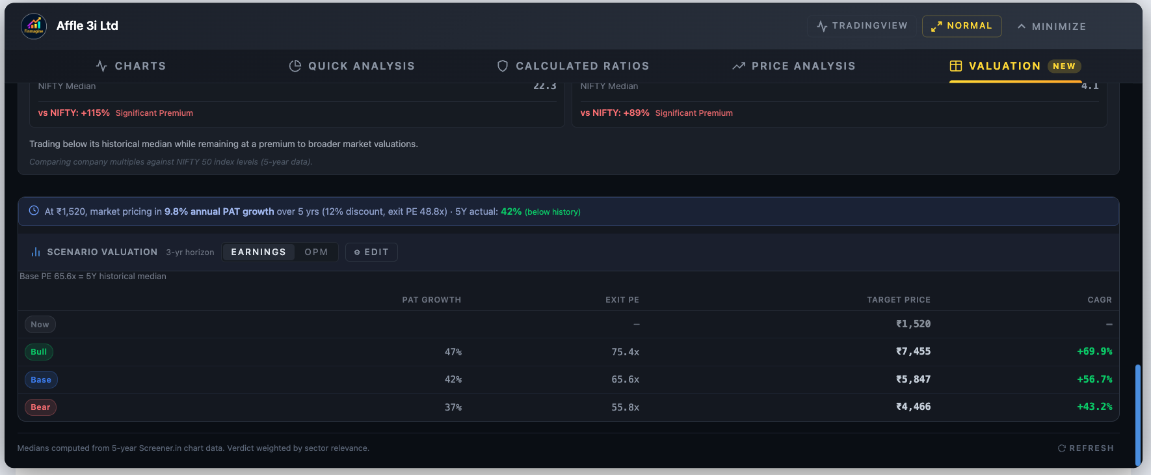Open scenario Edit button
This screenshot has width=1151, height=475.
click(371, 252)
